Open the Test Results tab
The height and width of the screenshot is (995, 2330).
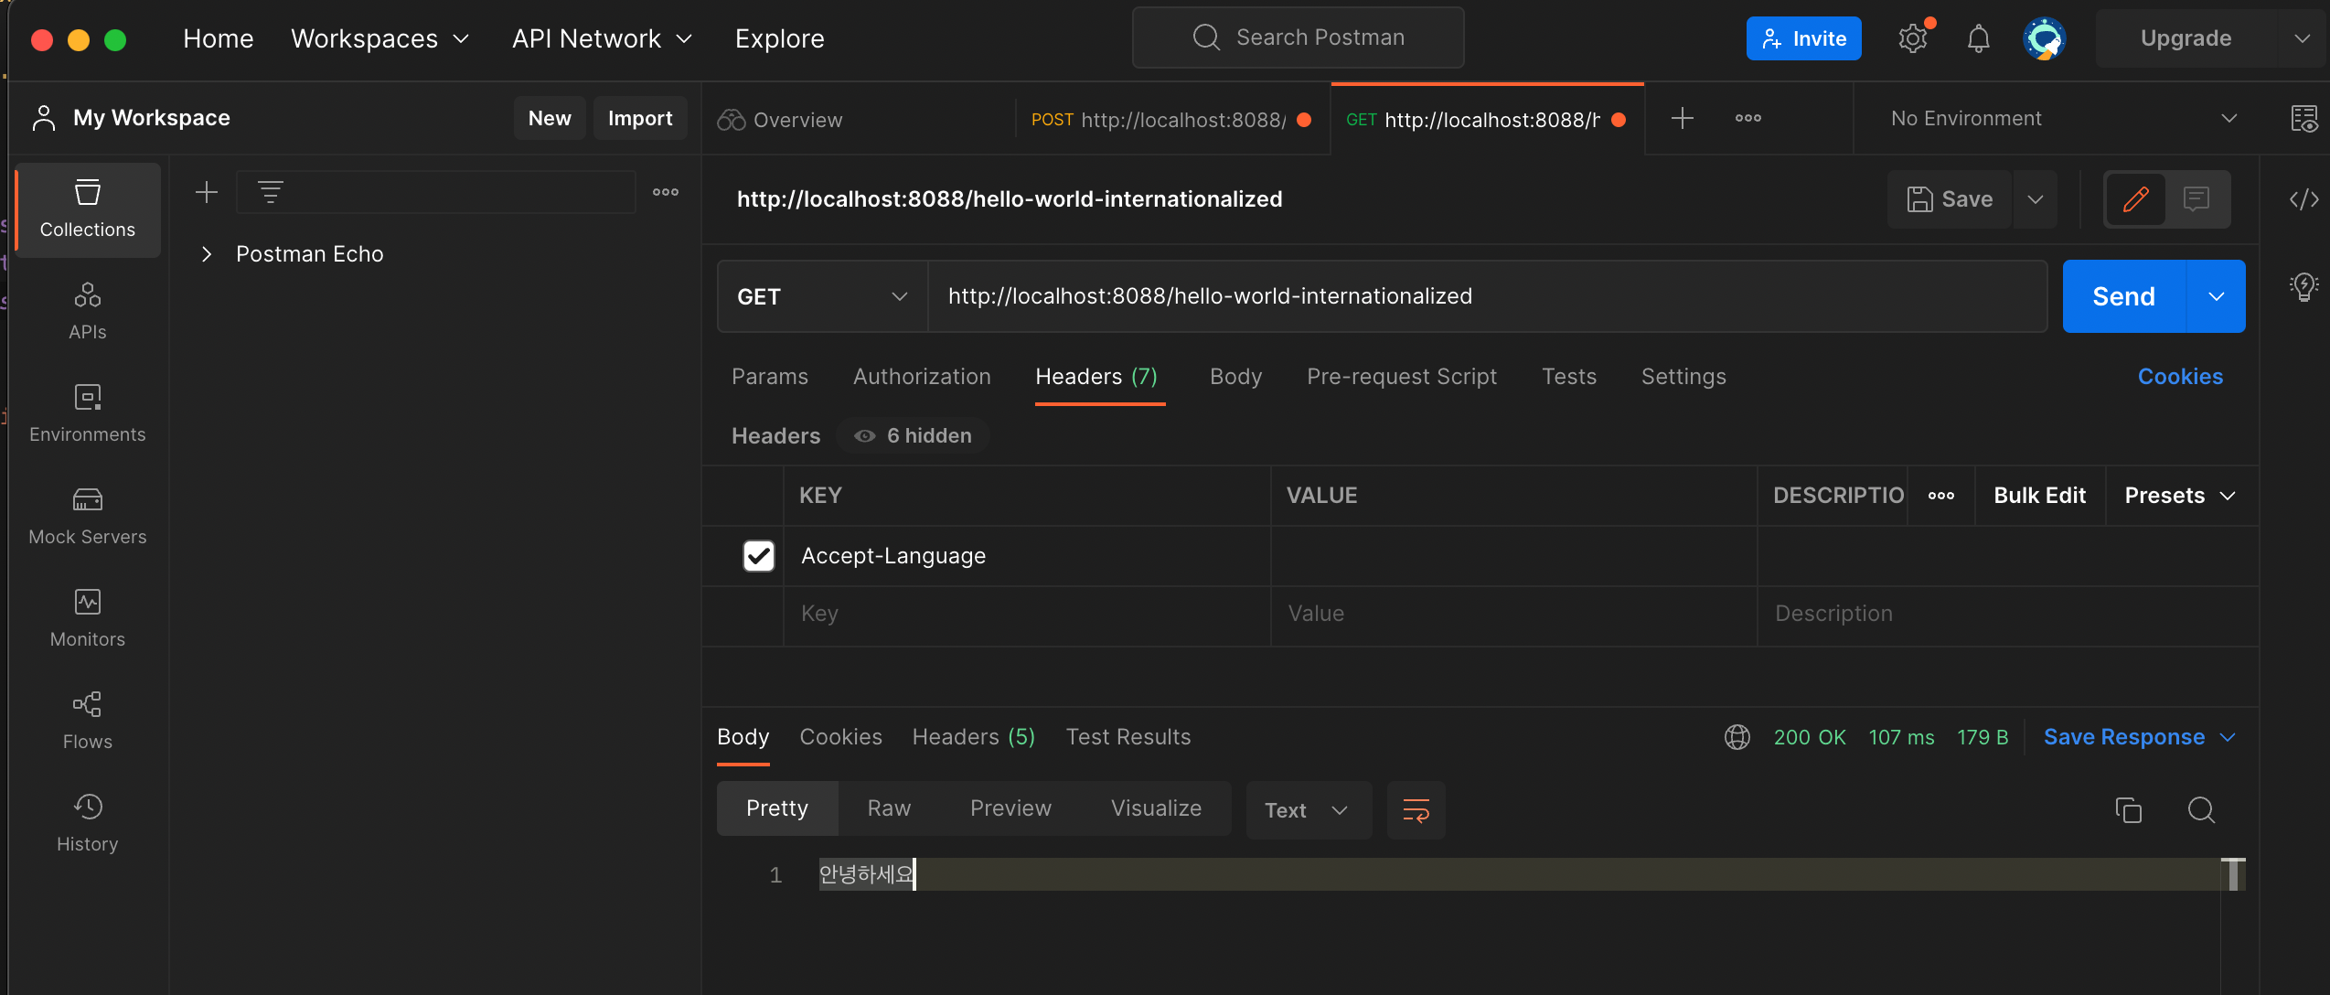(1128, 737)
